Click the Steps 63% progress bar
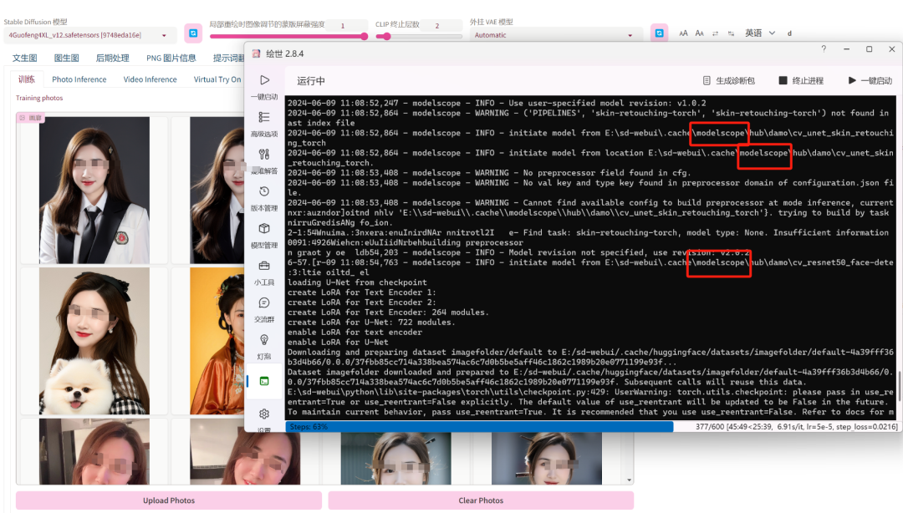The image size is (903, 513). tap(479, 427)
